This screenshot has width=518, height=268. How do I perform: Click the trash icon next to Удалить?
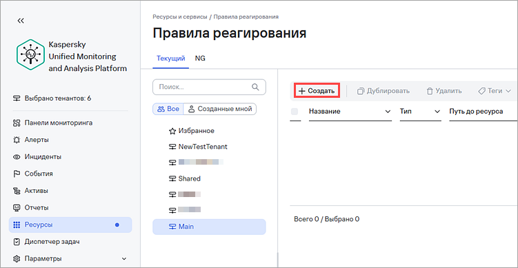click(430, 91)
